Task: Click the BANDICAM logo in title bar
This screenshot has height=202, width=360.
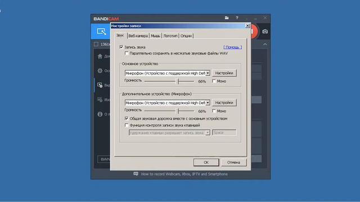Action: click(x=106, y=19)
